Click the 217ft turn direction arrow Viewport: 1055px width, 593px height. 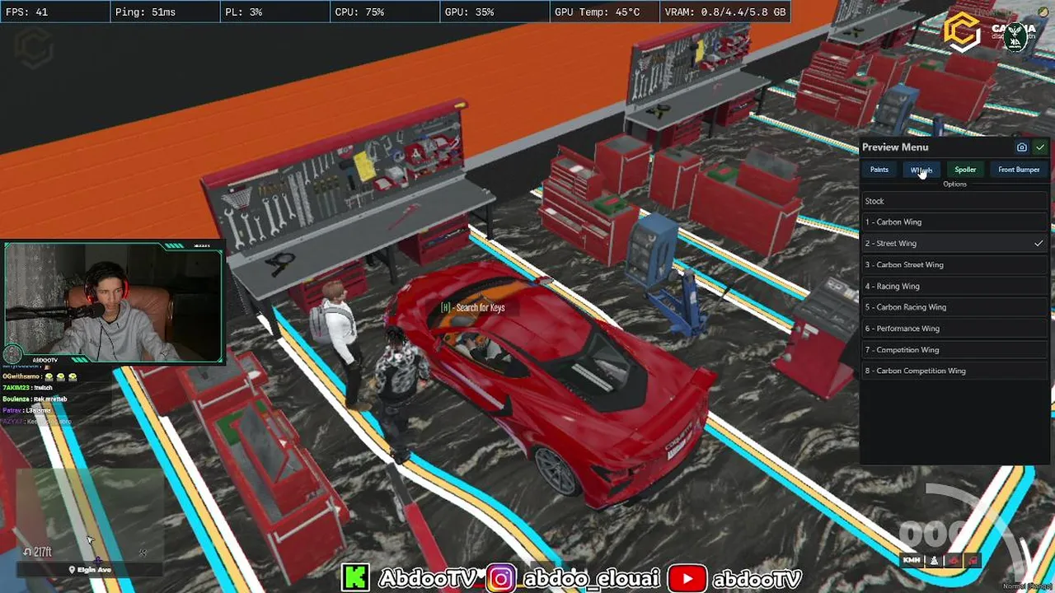coord(27,552)
